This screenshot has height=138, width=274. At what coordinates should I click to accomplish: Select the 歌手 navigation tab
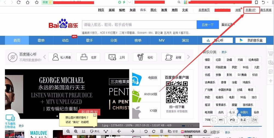coord(90,40)
